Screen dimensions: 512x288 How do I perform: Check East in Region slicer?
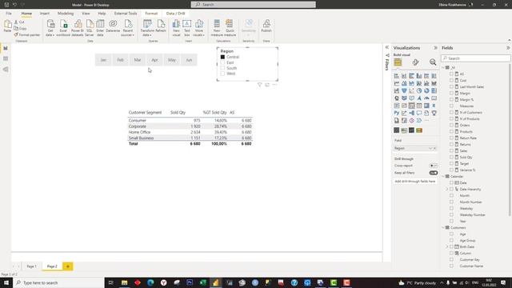[x=222, y=62]
